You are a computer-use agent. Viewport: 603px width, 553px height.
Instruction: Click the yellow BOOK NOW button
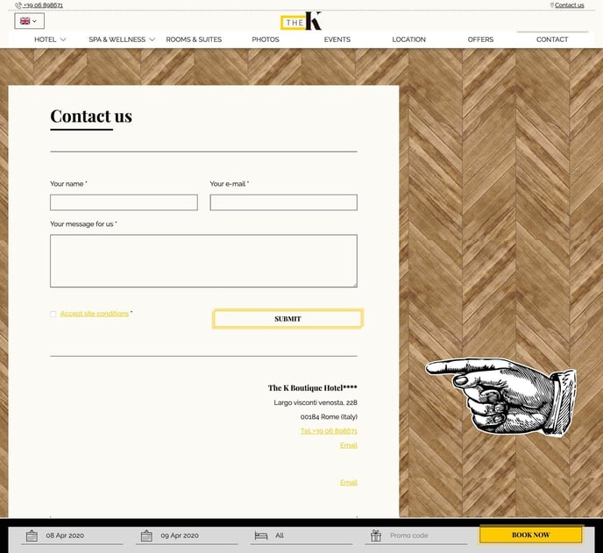point(530,535)
